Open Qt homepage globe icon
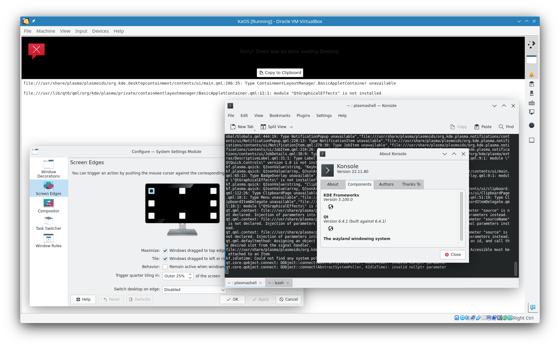 [331, 229]
